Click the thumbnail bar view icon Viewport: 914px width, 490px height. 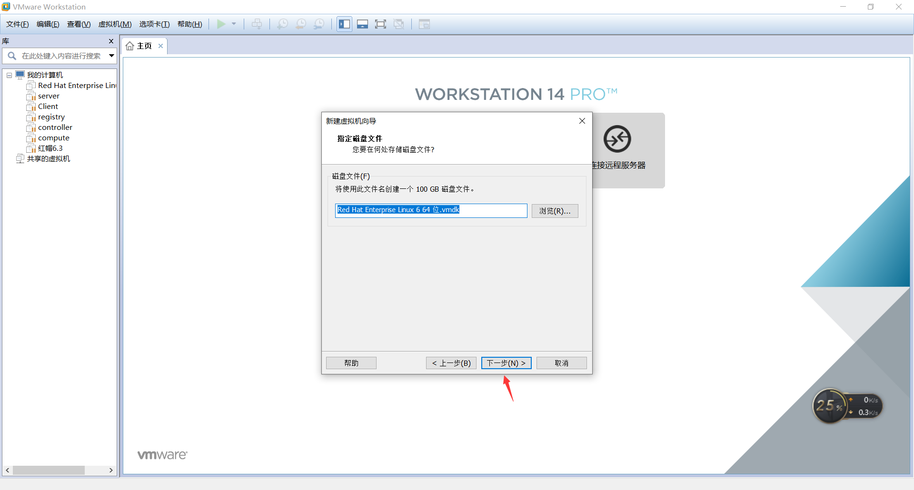[362, 24]
